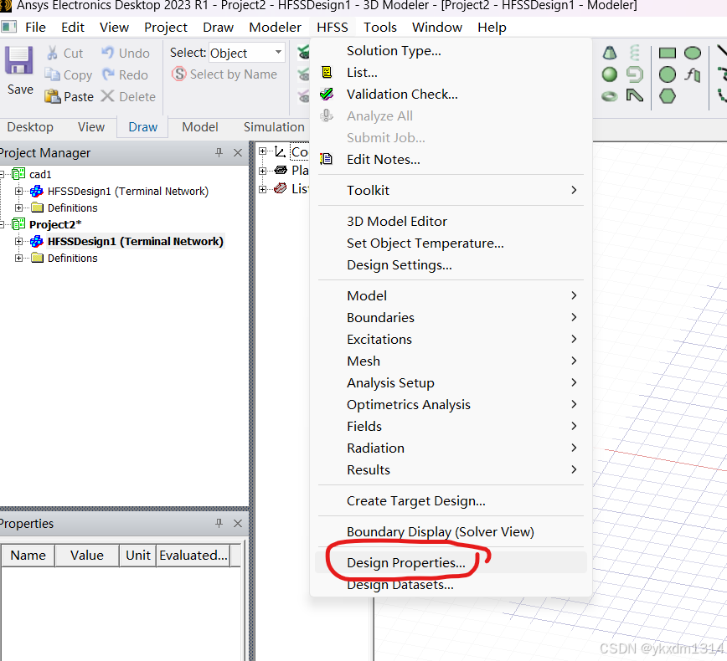
Task: Click the Project2 project icon
Action: click(18, 224)
